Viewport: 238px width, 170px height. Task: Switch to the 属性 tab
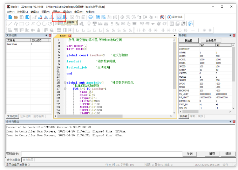pos(200,116)
